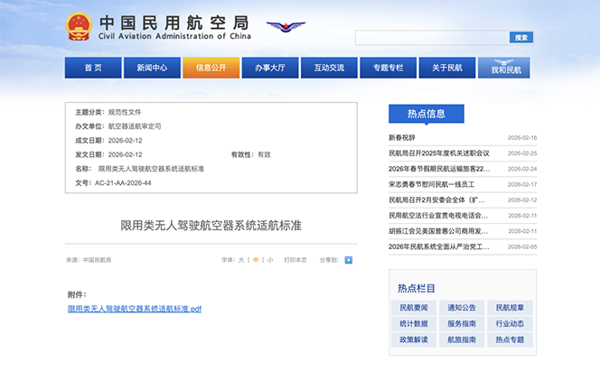The image size is (600, 371).
Task: Open 宋志勇春节慰问民航一线员工 news link
Action: coord(431,184)
